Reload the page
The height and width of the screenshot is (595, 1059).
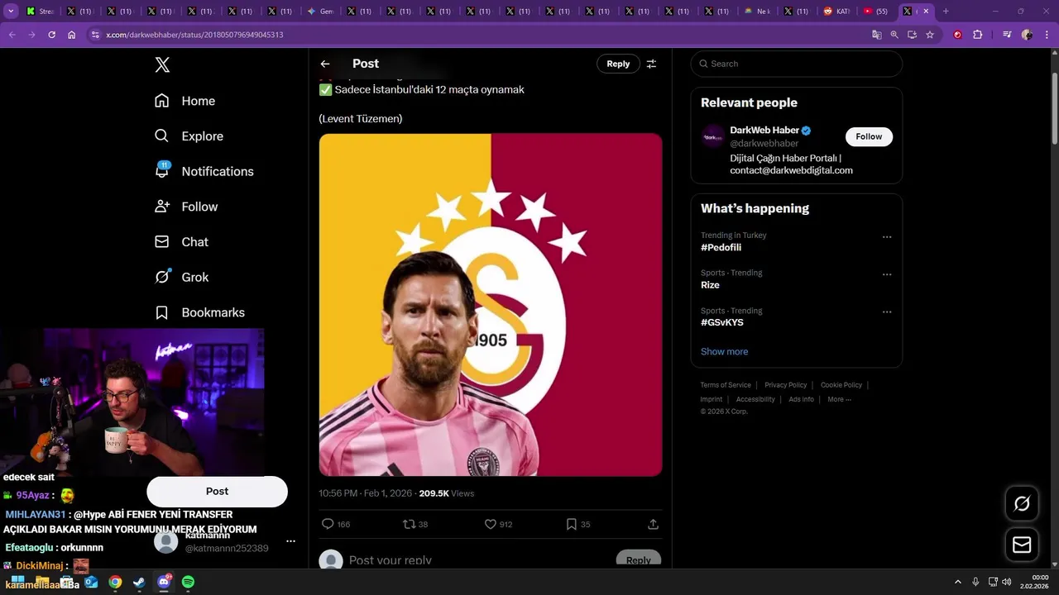click(51, 35)
